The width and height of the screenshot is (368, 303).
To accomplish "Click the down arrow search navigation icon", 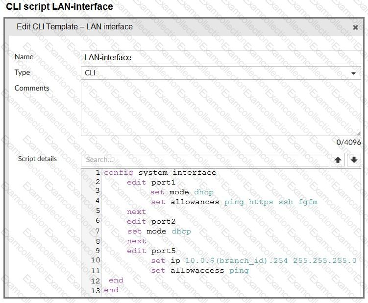I will click(354, 160).
